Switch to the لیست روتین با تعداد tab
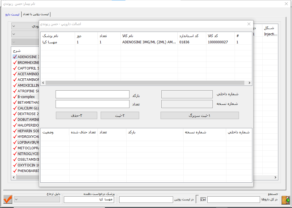Image resolution: width=292 pixels, height=208 pixels. click(36, 14)
